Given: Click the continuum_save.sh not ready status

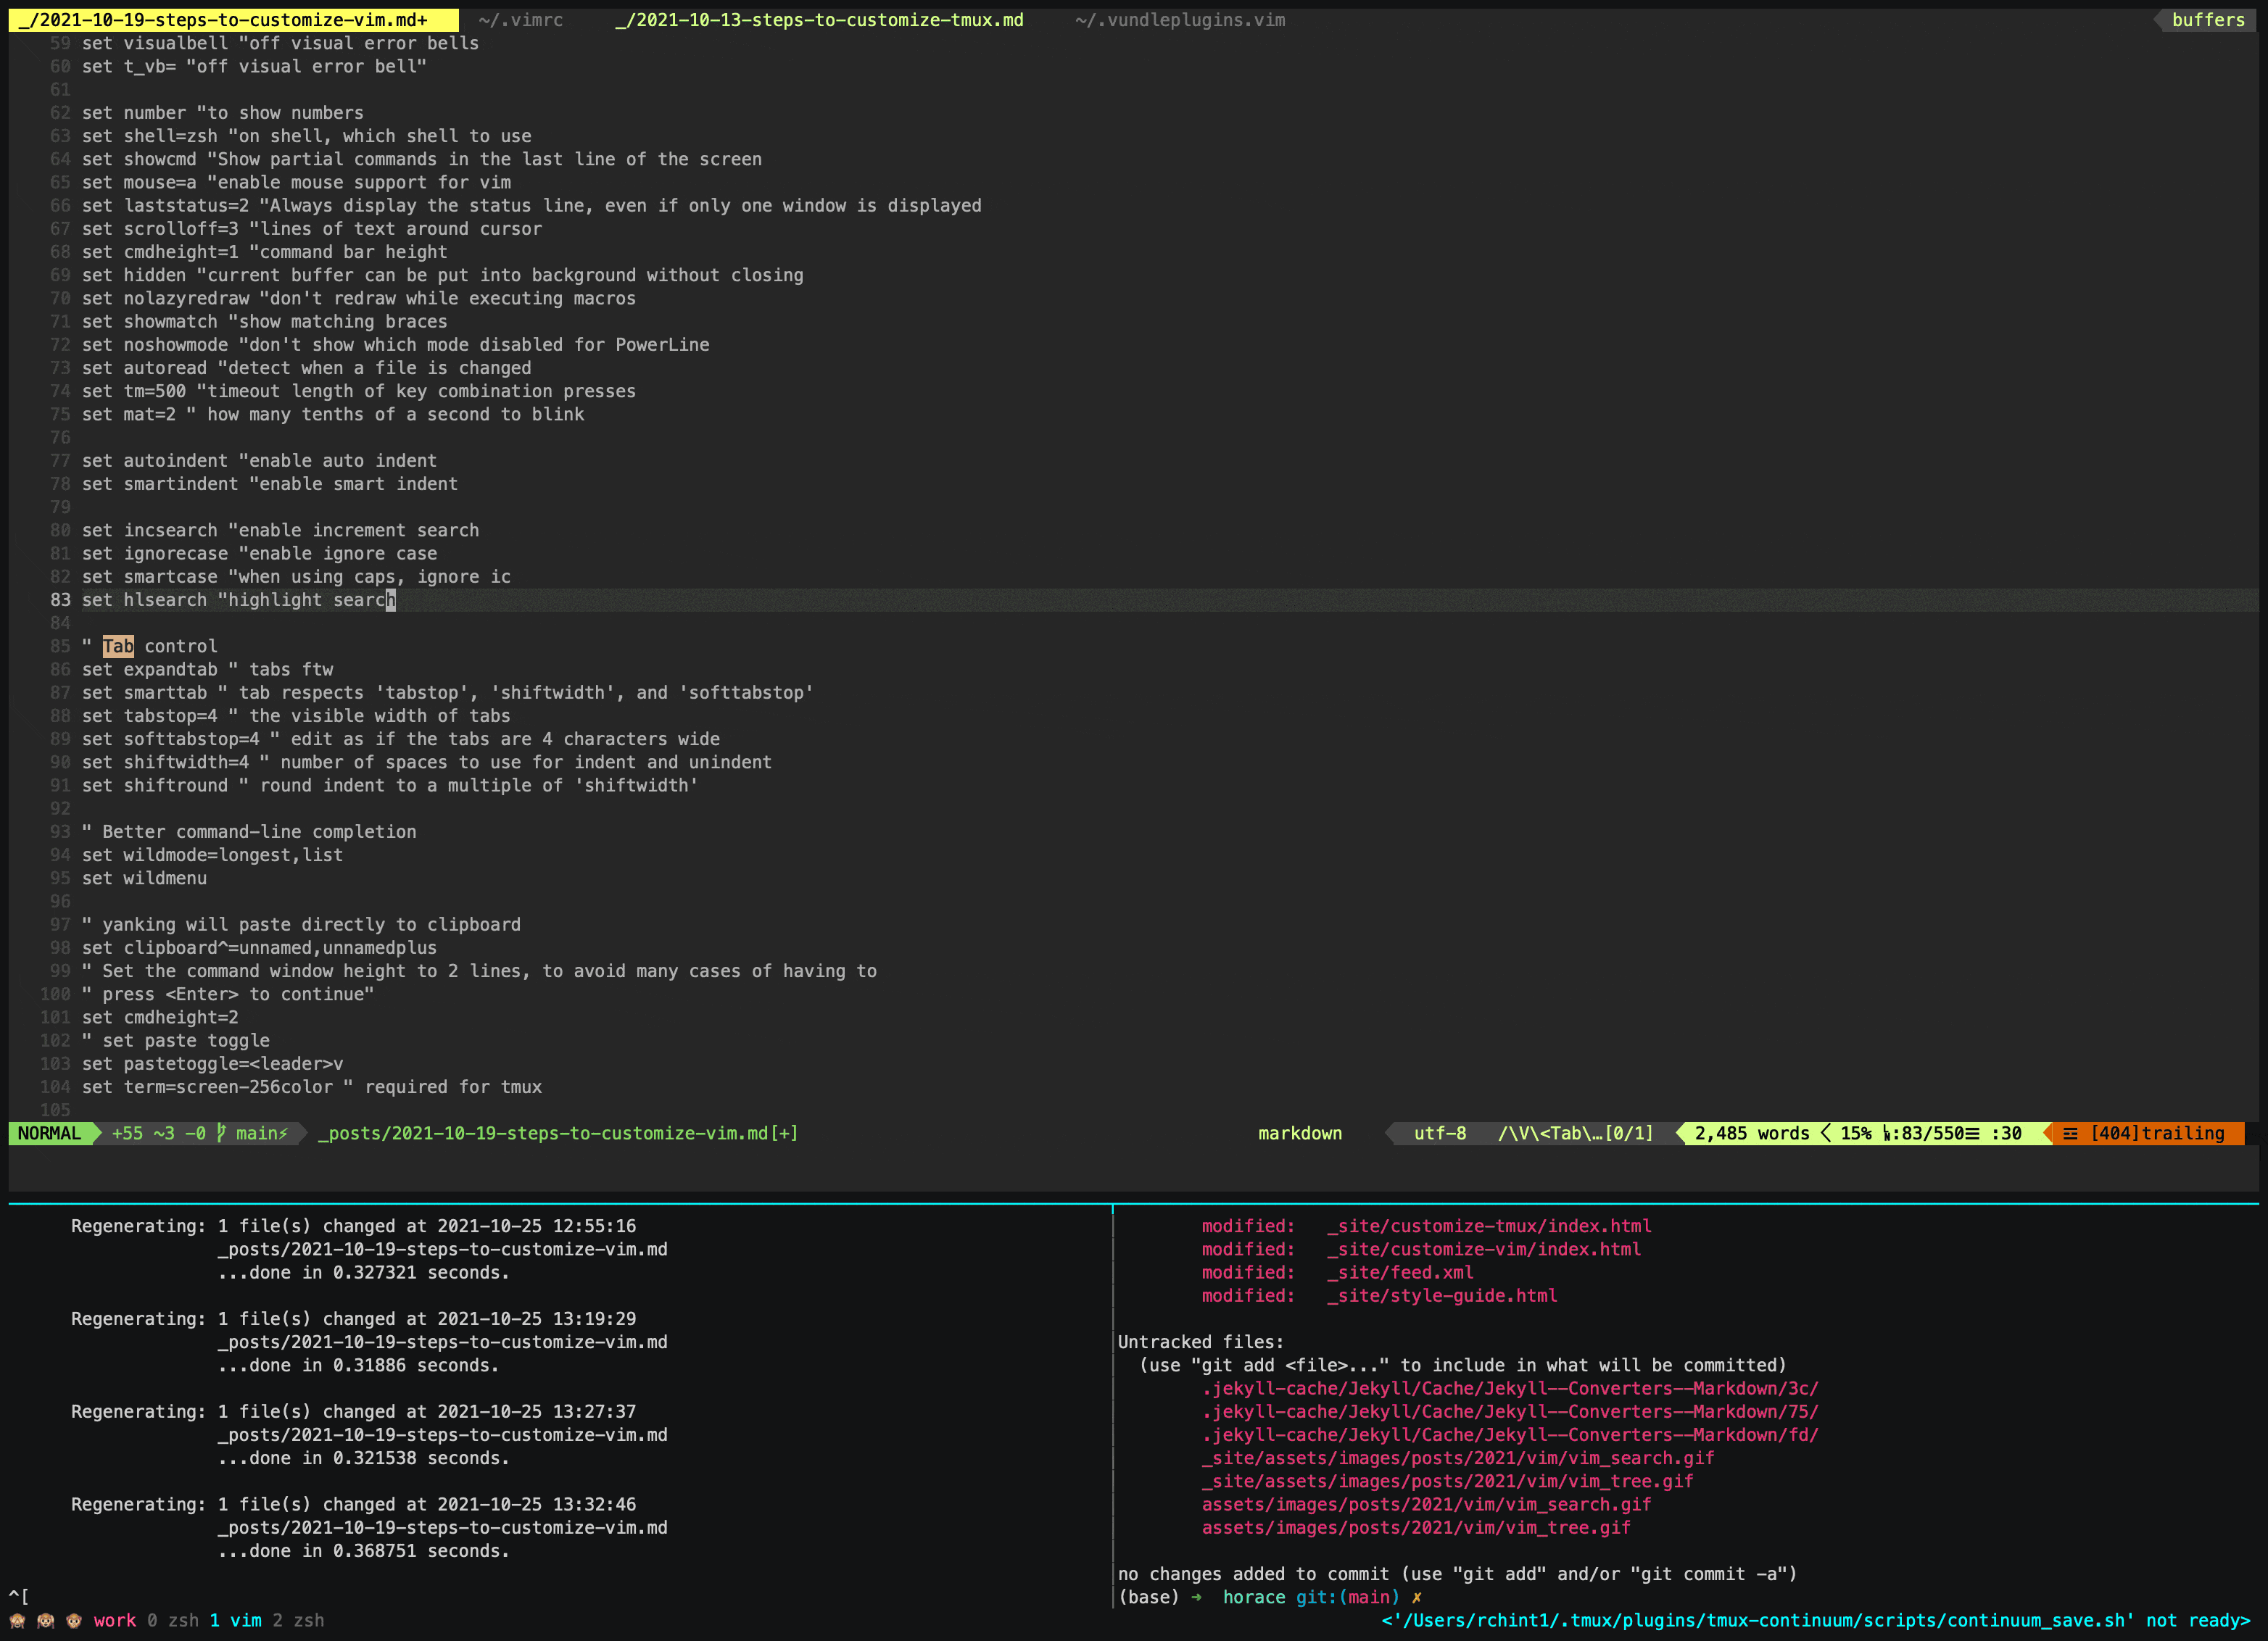Looking at the screenshot, I should [1816, 1621].
